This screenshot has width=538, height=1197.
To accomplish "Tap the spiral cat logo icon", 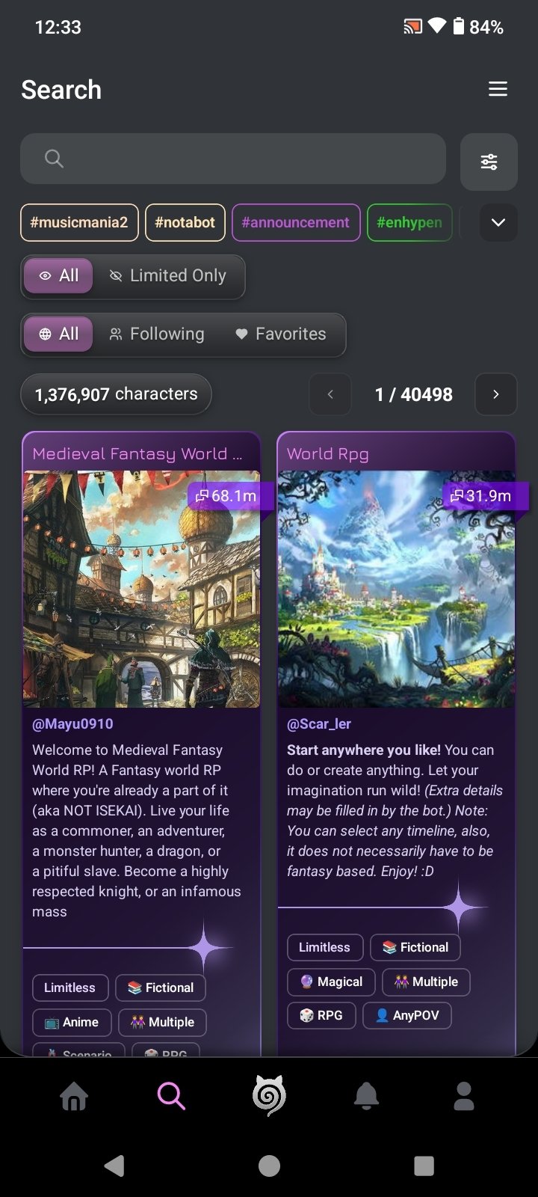I will click(x=269, y=1097).
